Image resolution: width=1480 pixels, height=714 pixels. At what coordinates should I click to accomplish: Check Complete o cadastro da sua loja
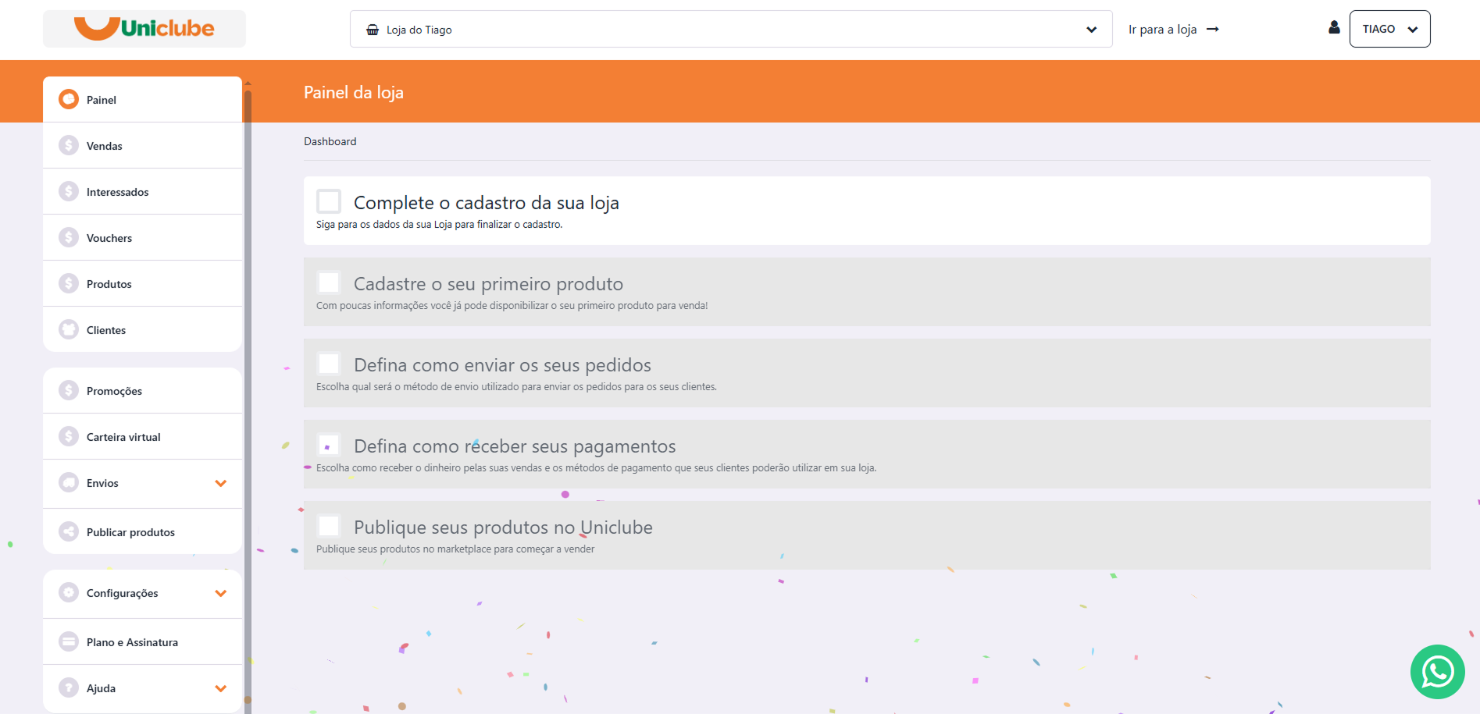tap(329, 201)
